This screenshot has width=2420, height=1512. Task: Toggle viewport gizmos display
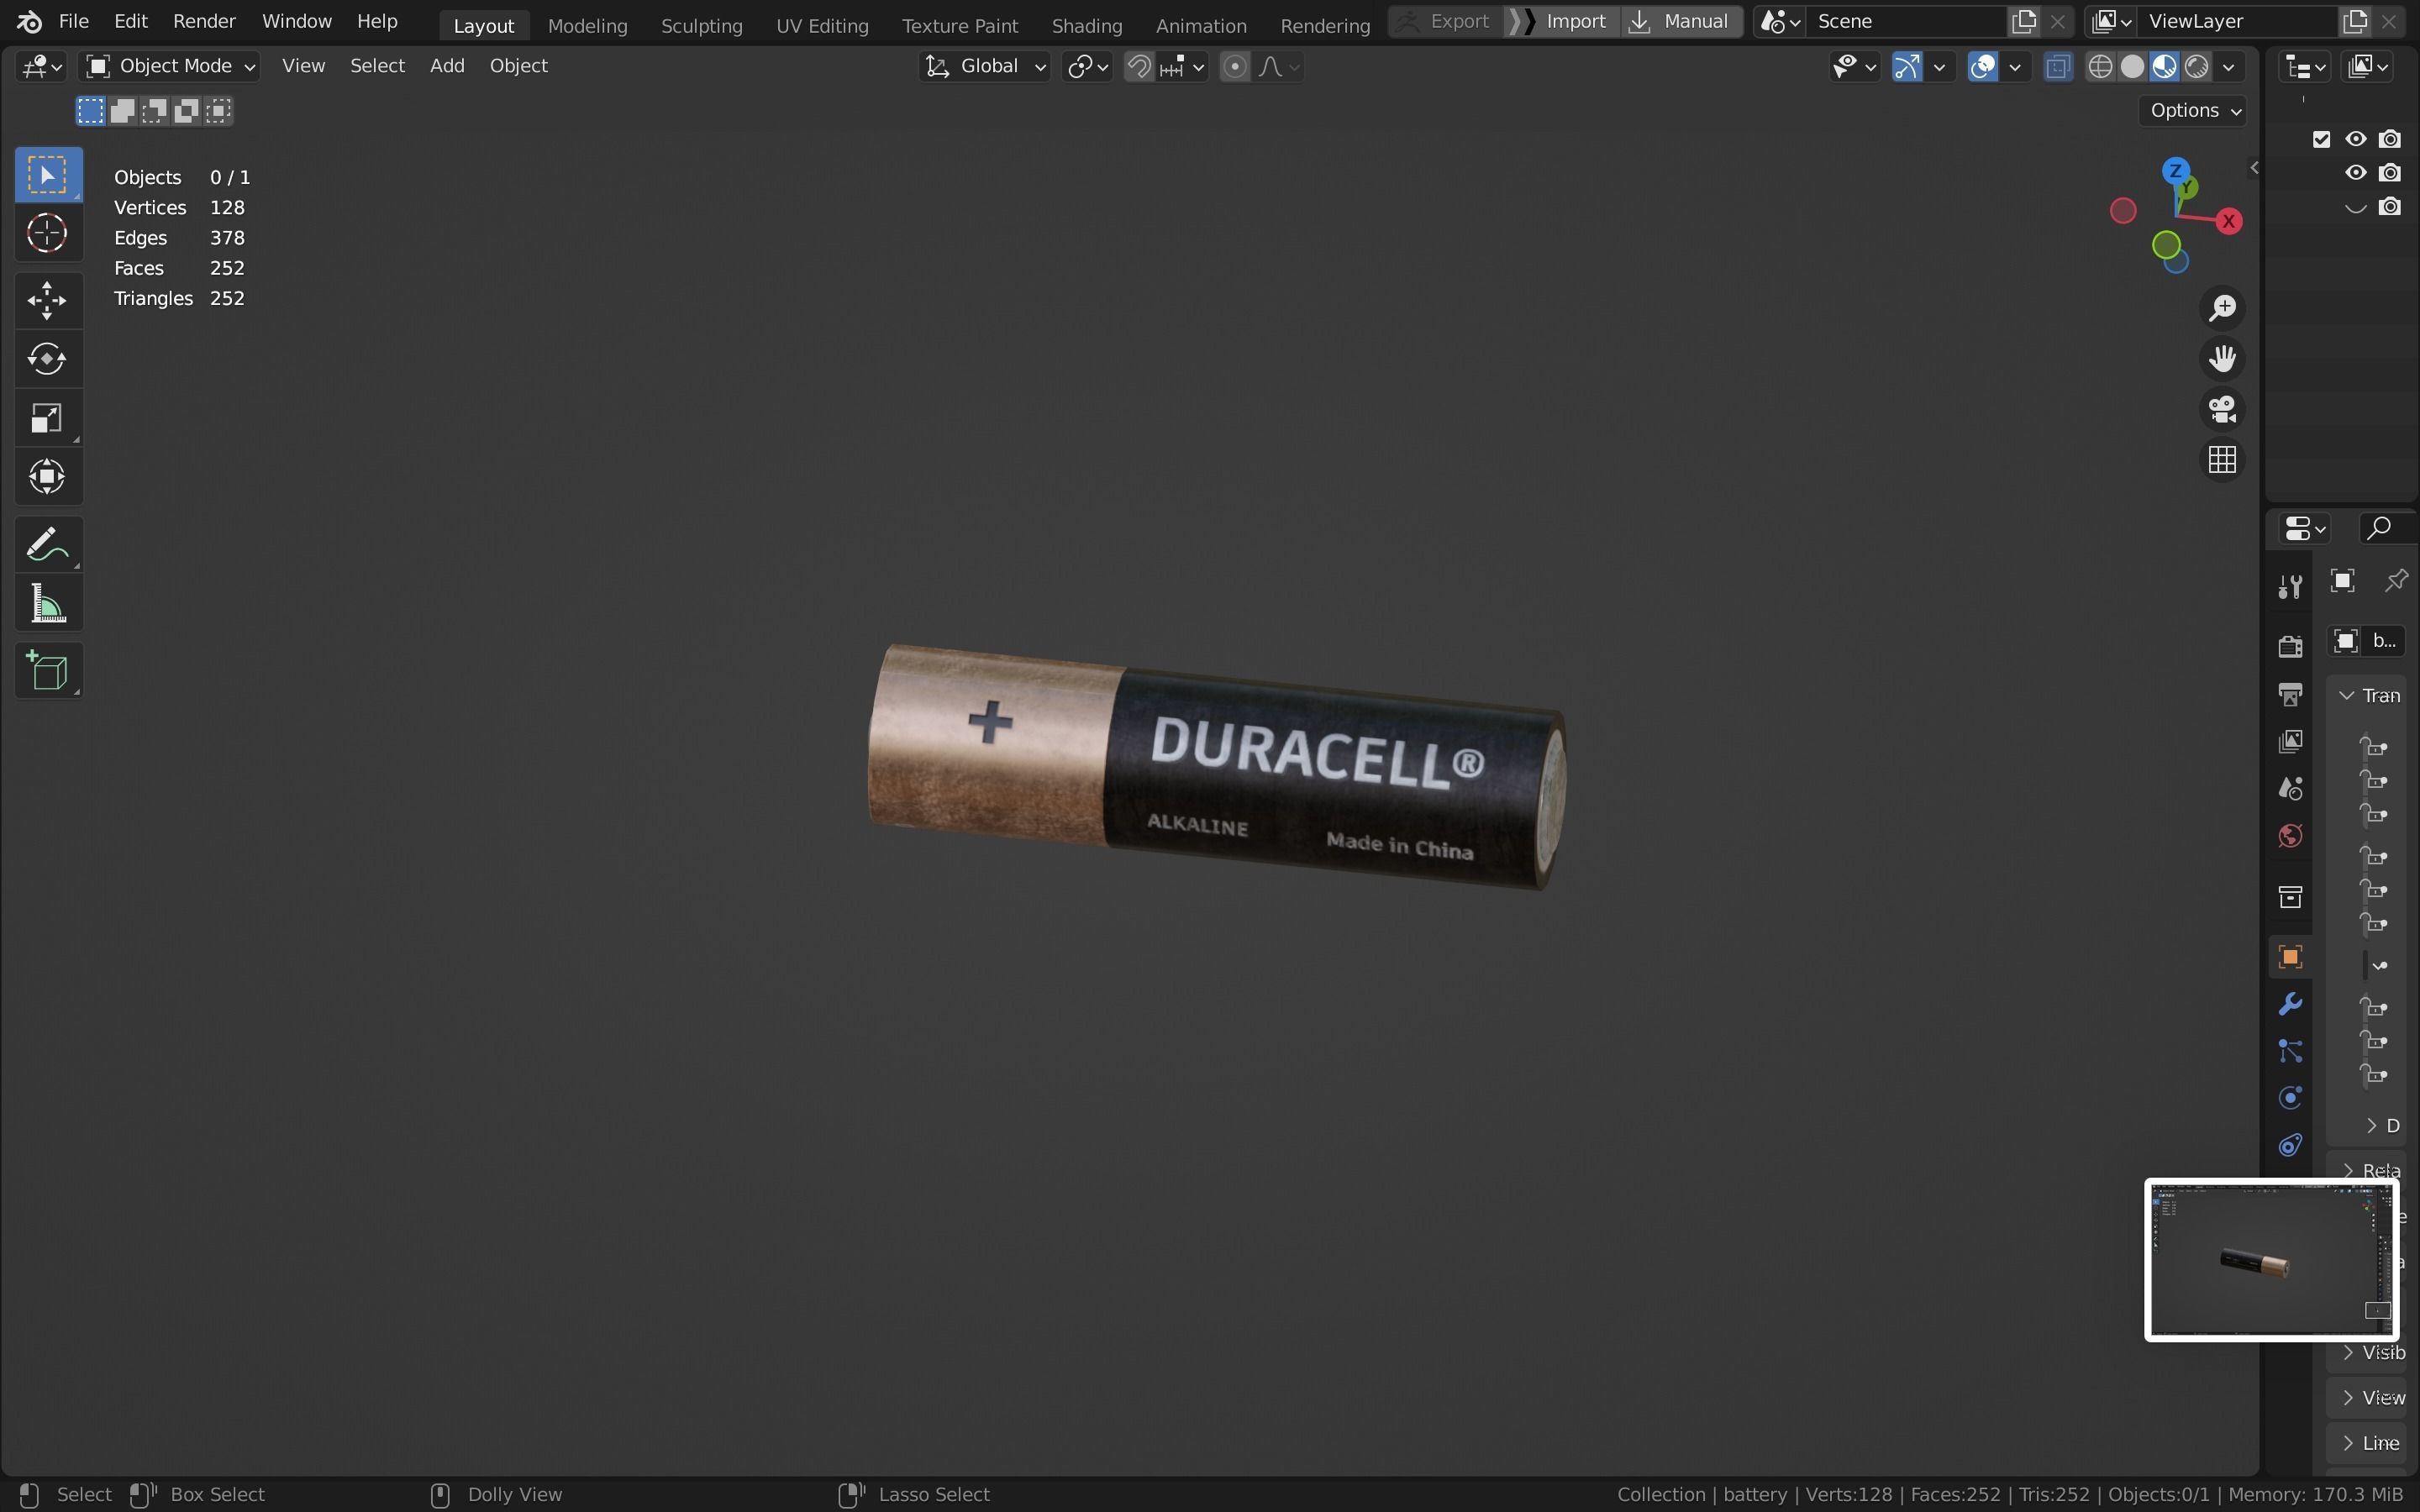coord(1907,66)
